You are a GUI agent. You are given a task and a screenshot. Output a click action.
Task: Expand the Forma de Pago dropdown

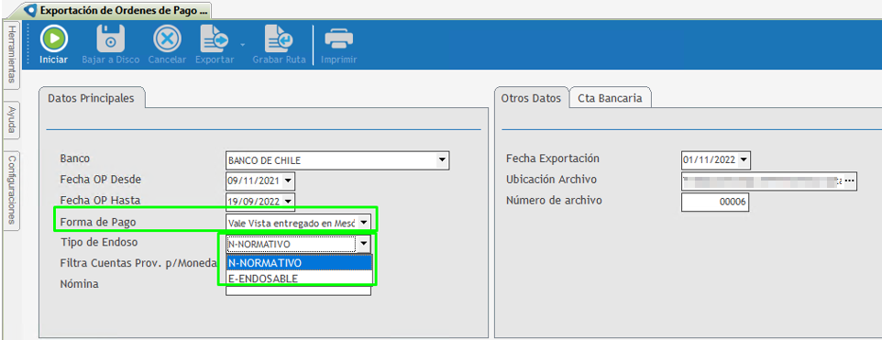pyautogui.click(x=365, y=222)
